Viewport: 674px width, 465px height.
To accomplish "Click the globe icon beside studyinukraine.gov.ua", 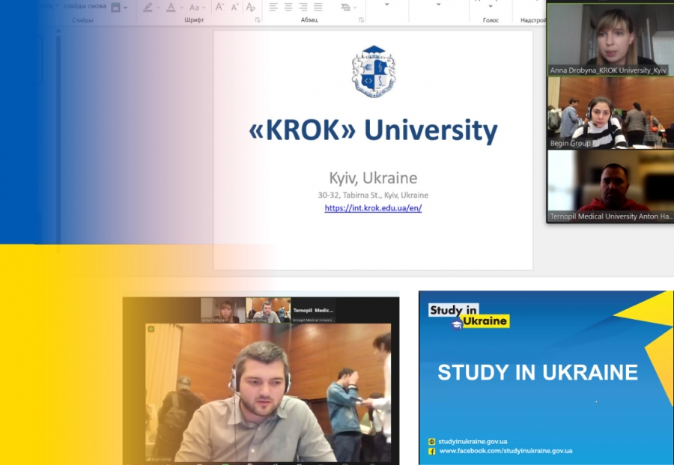I will (431, 442).
